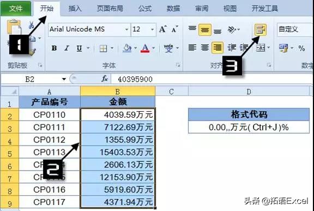Screen dimensions: 314x211
Task: Toggle the wrap text button
Action: [261, 30]
